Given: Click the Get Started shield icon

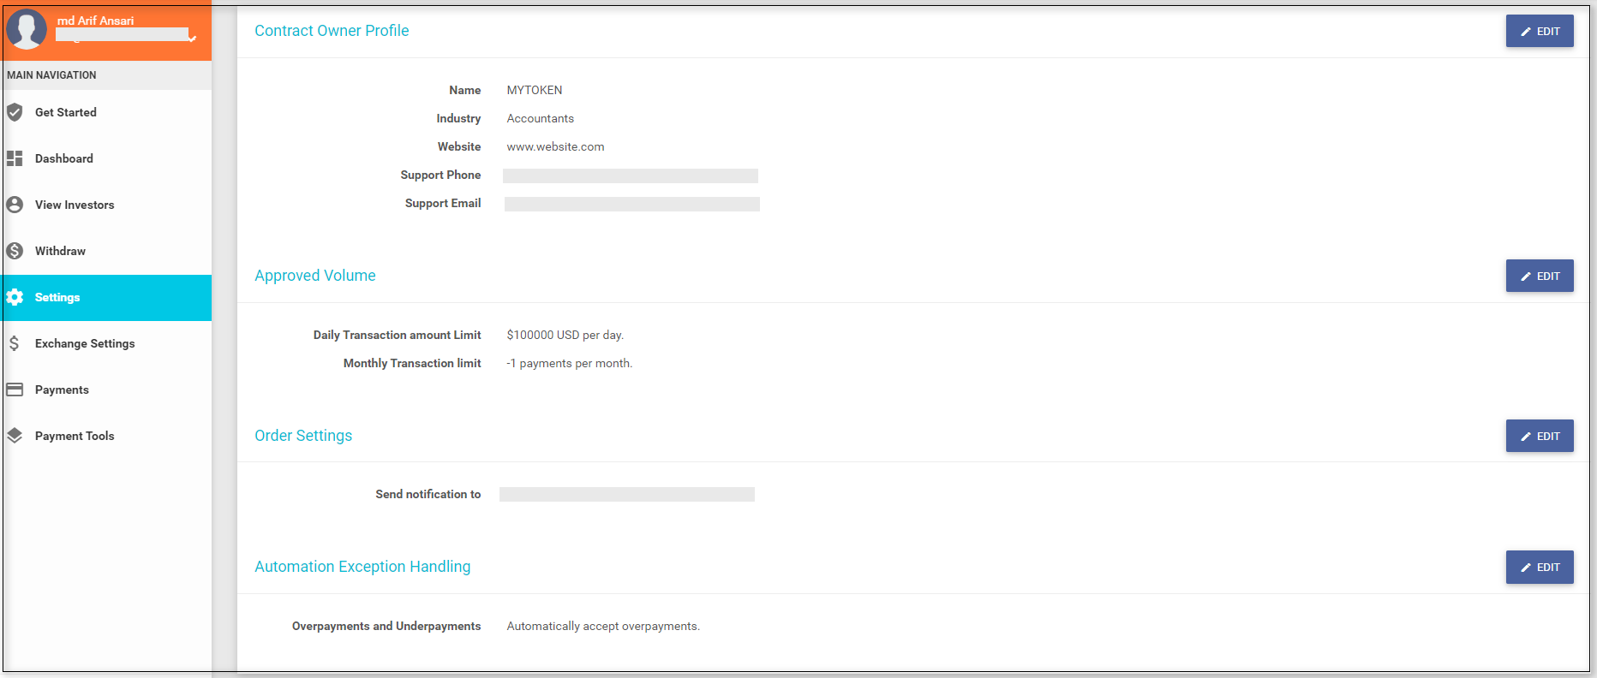Looking at the screenshot, I should coord(15,112).
